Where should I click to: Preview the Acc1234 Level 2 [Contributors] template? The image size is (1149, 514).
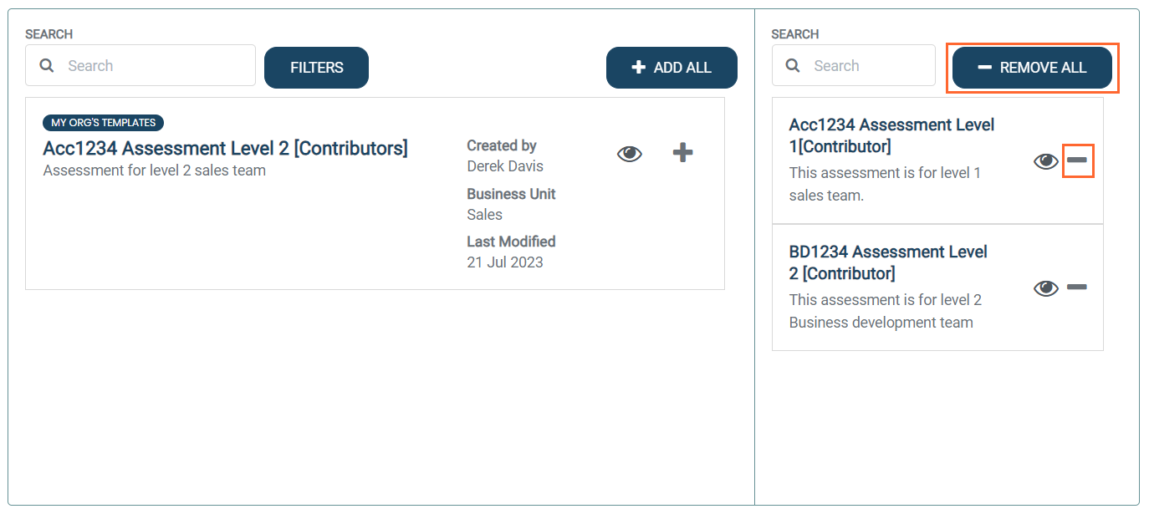coord(630,154)
